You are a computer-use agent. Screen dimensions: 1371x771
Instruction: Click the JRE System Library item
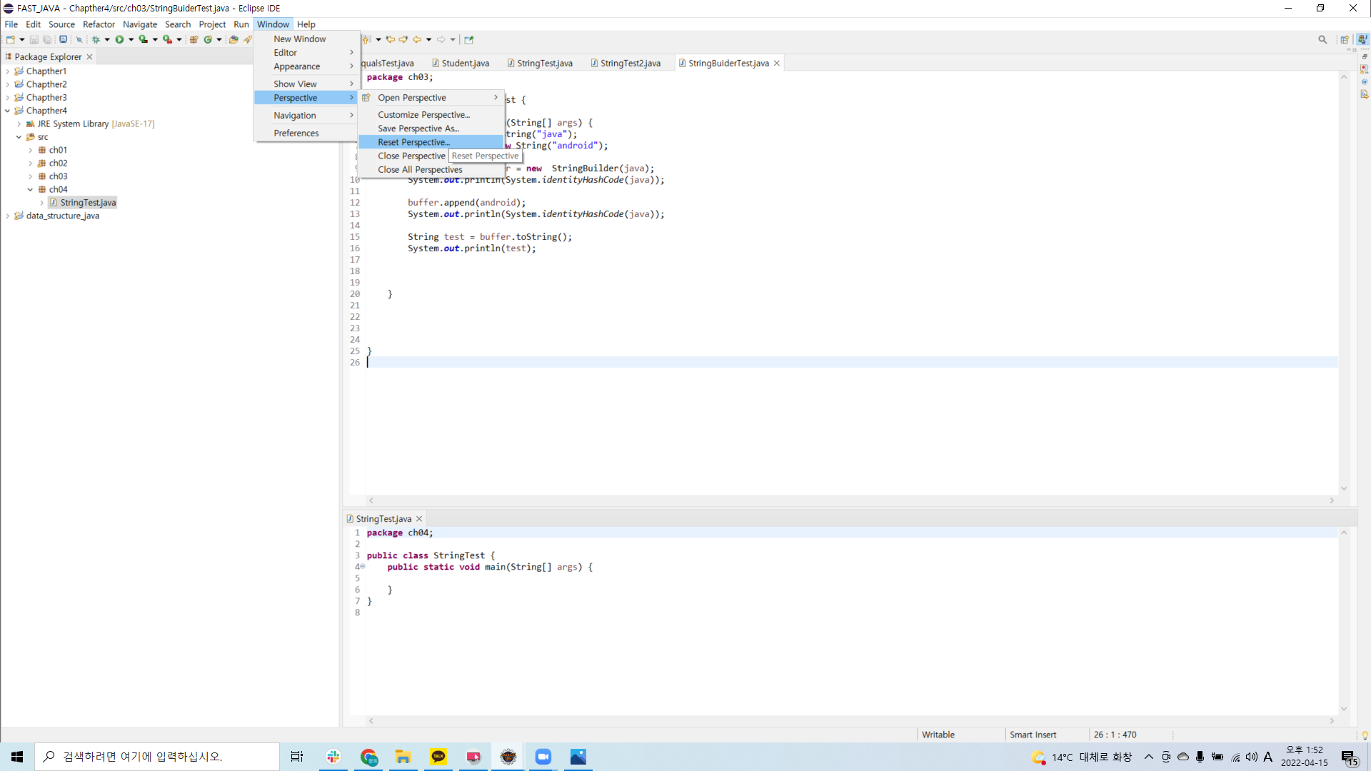tap(90, 124)
